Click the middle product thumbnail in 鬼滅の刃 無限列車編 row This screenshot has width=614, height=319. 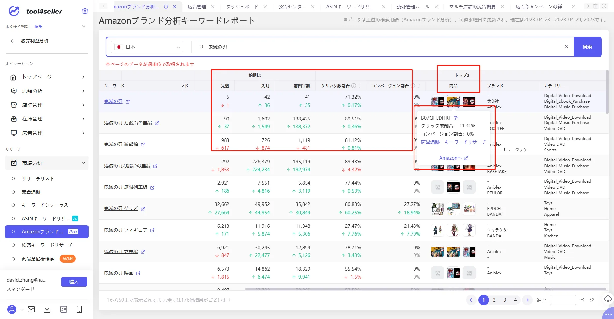453,187
